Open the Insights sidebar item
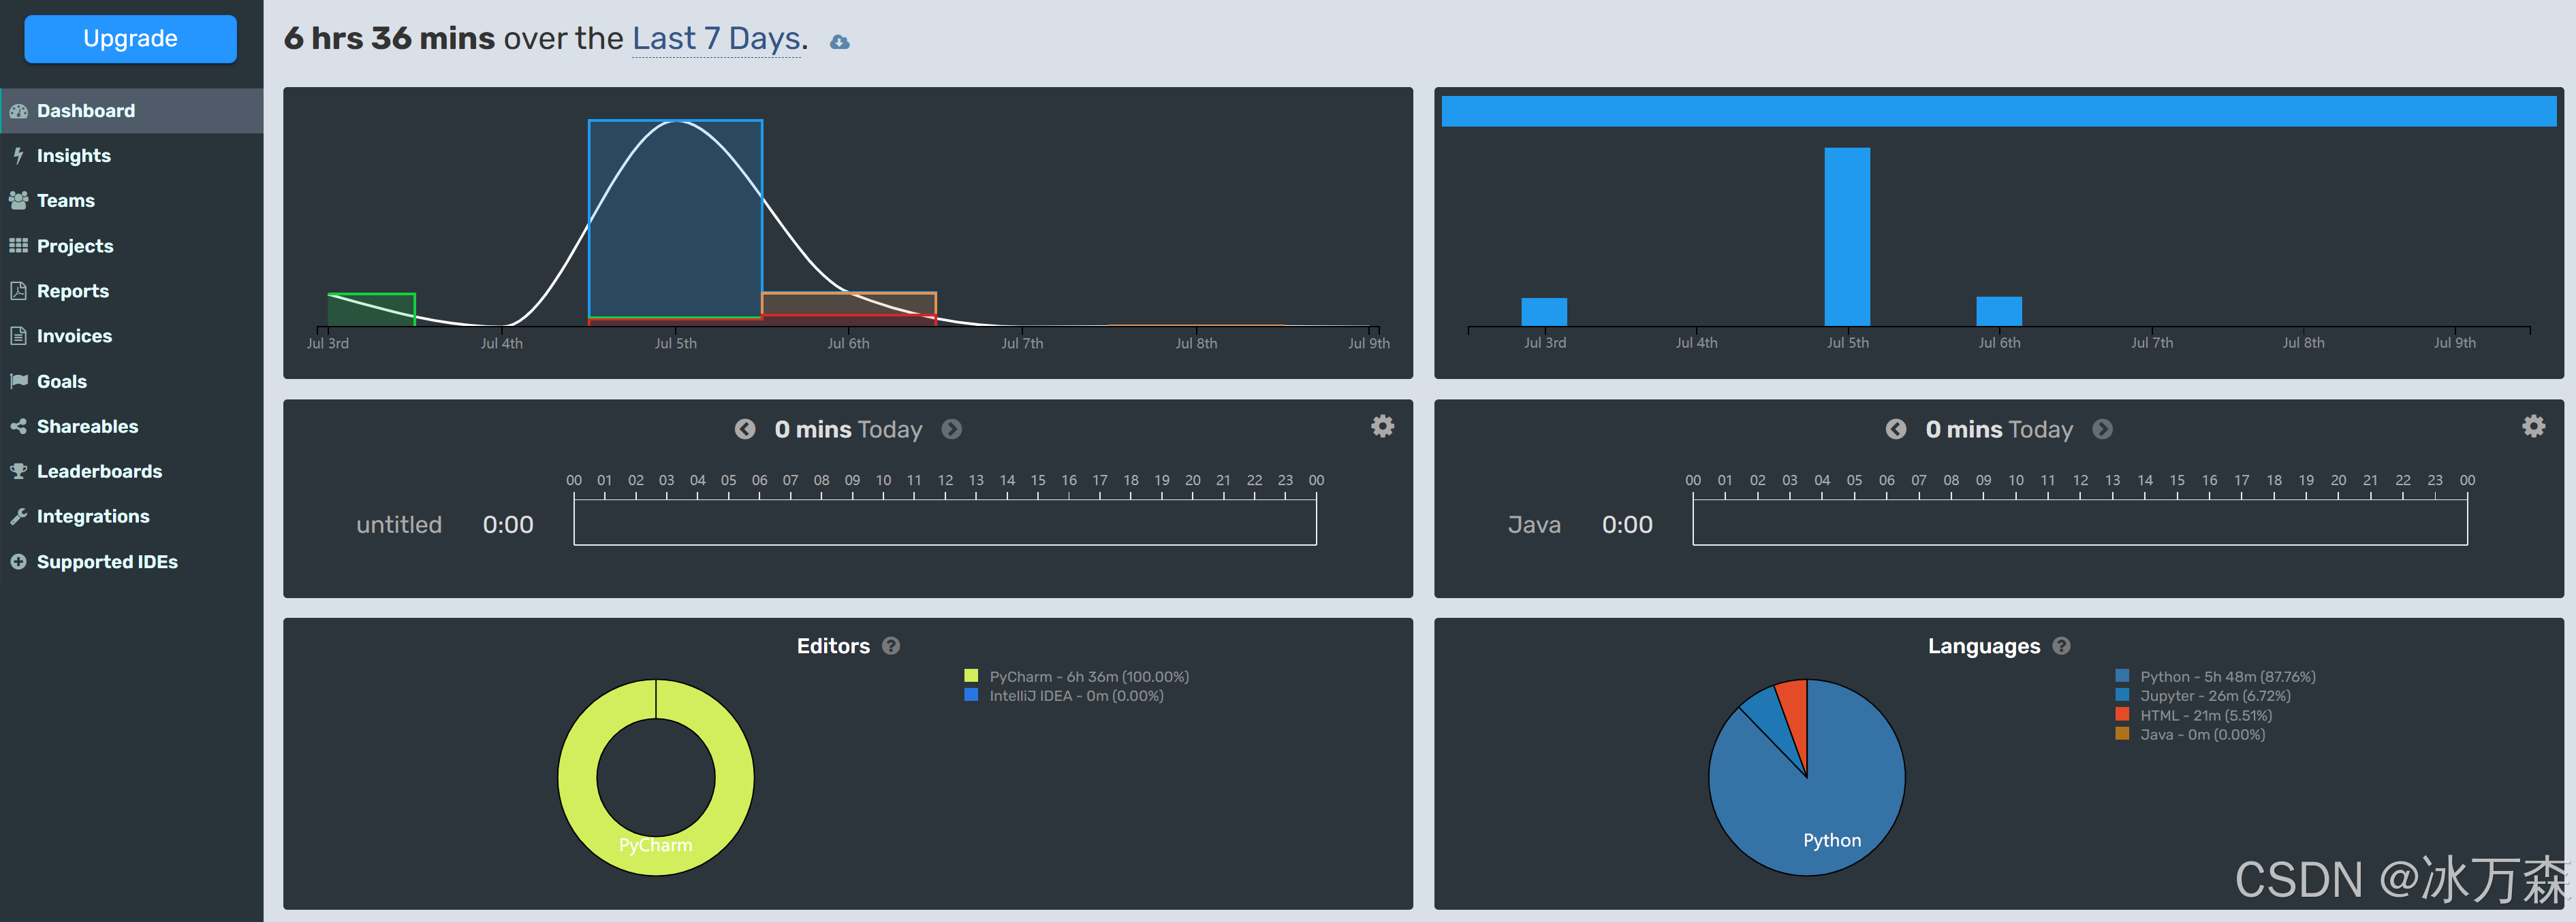 pos(73,156)
